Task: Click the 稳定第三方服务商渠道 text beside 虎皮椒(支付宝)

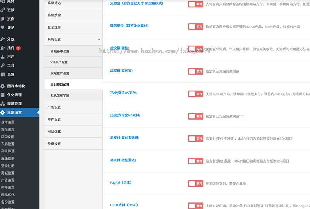Action: [x=222, y=72]
